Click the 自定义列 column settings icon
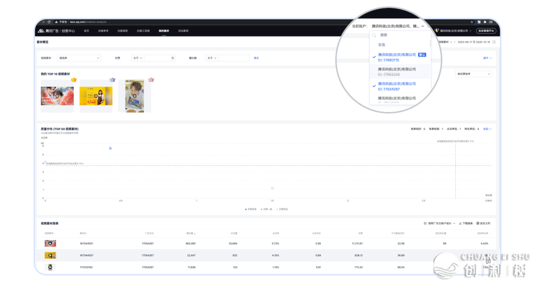 coord(478,224)
